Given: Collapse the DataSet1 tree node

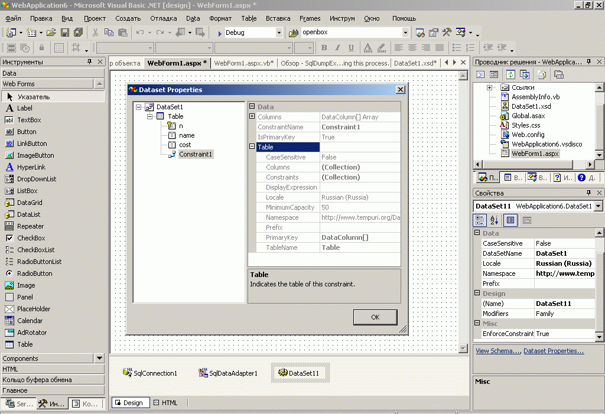Looking at the screenshot, I should pyautogui.click(x=139, y=107).
